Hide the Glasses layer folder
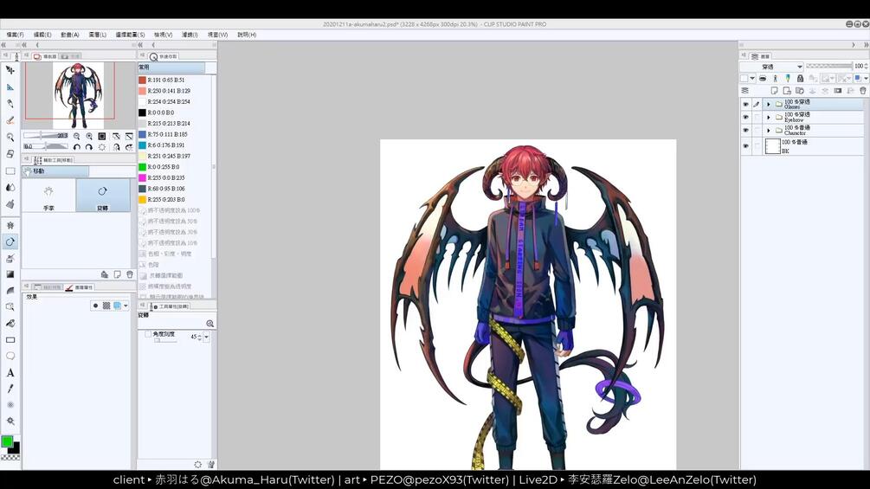The width and height of the screenshot is (870, 489). (745, 104)
